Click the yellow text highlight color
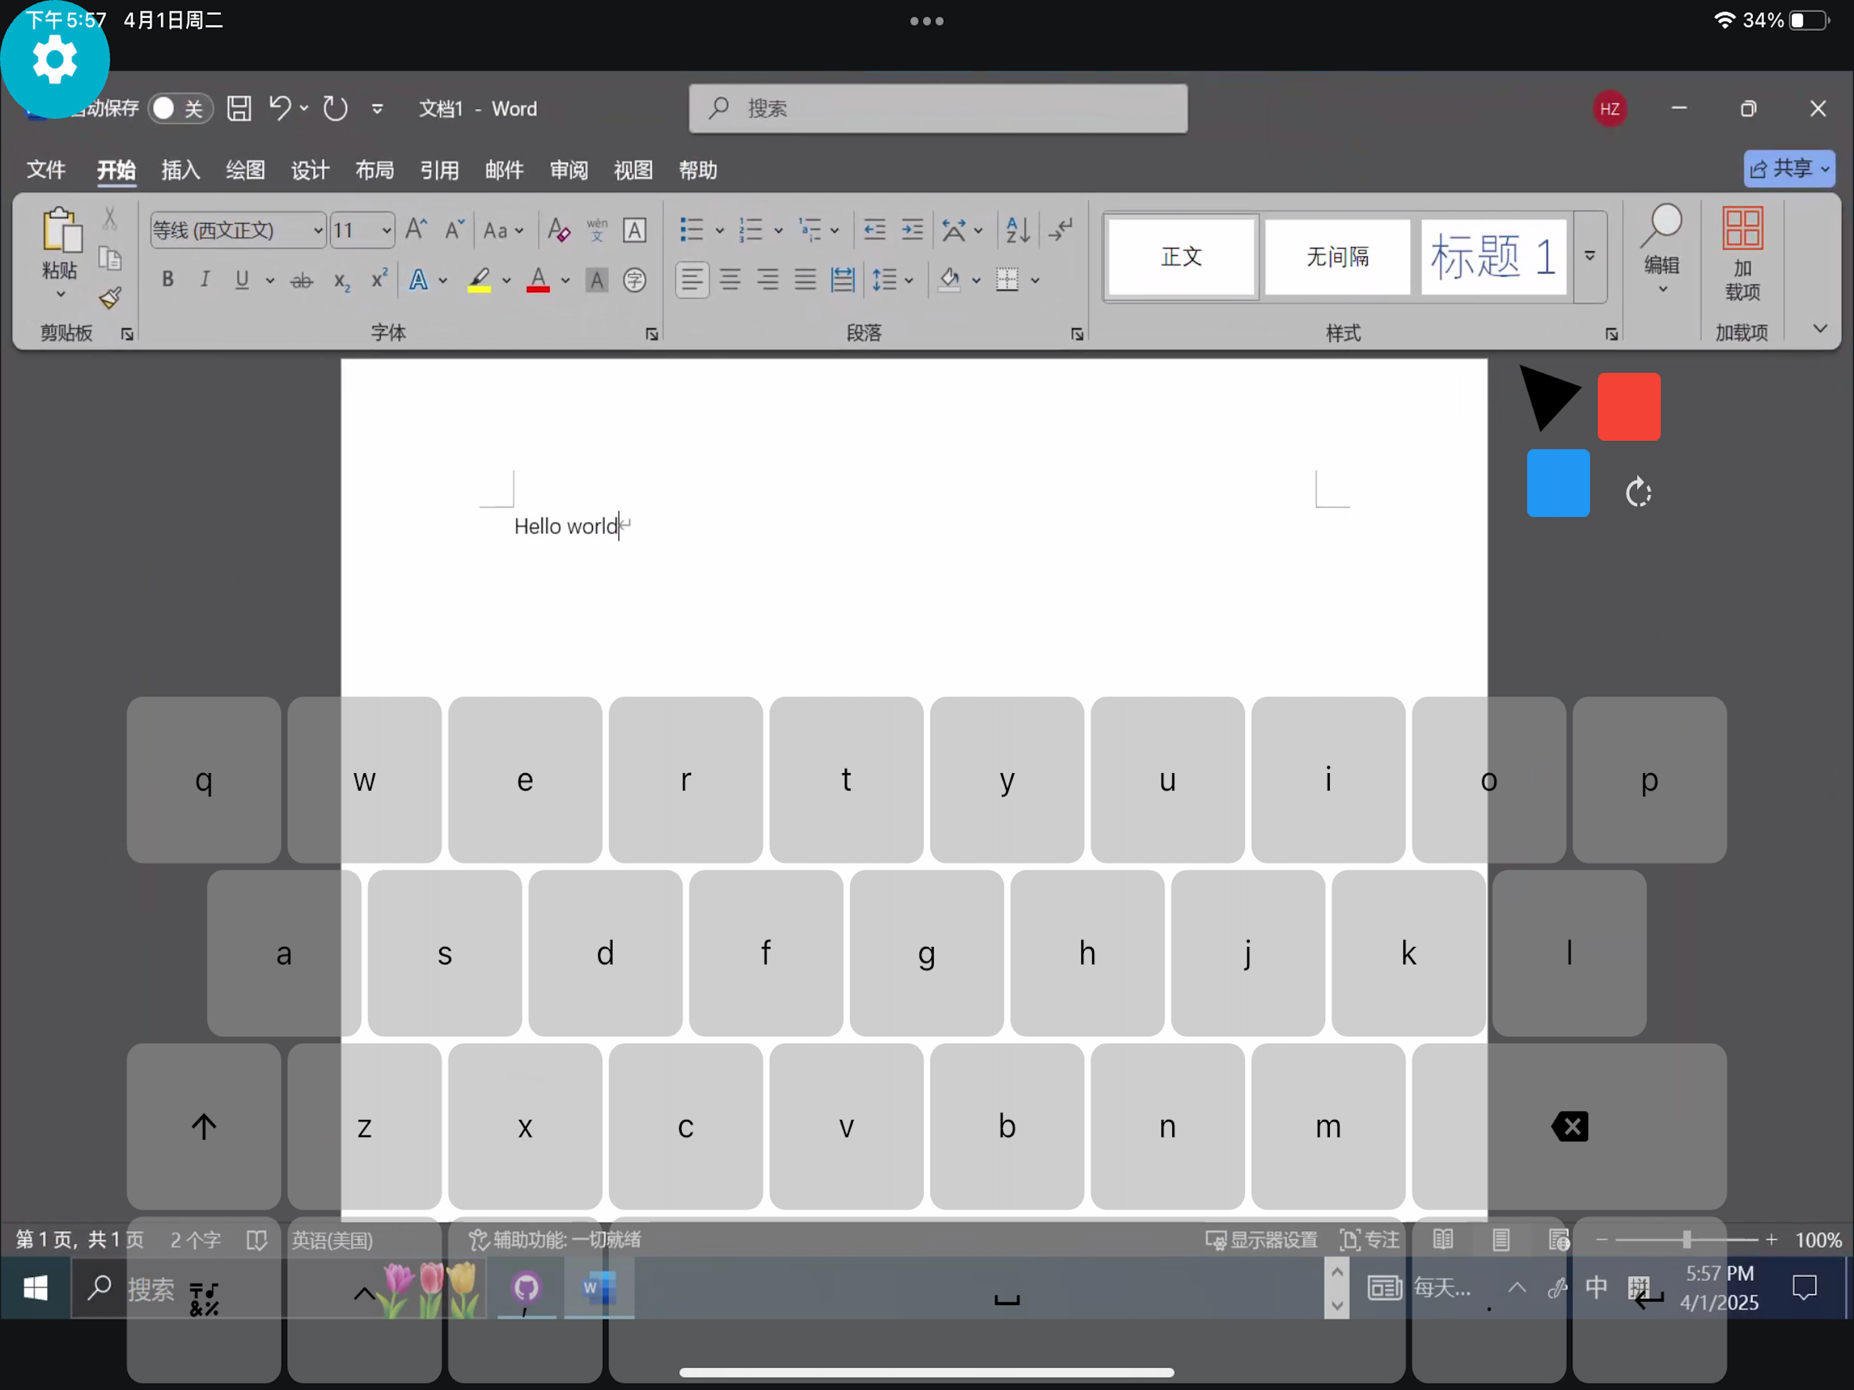Viewport: 1854px width, 1390px height. tap(478, 280)
